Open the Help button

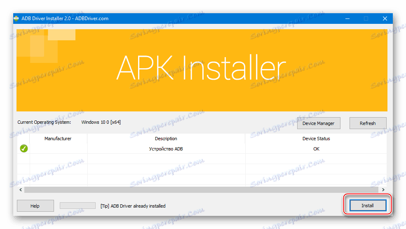click(35, 206)
